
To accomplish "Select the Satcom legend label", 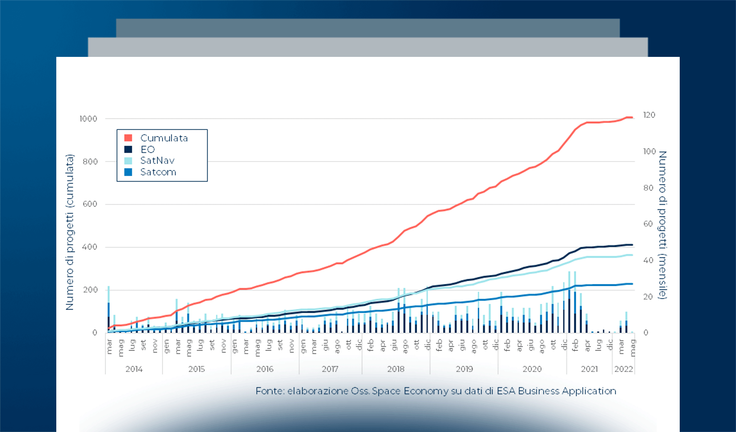I will pos(158,172).
